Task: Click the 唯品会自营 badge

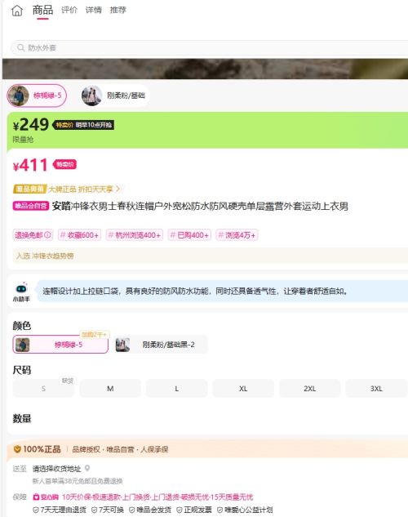Action: (31, 206)
